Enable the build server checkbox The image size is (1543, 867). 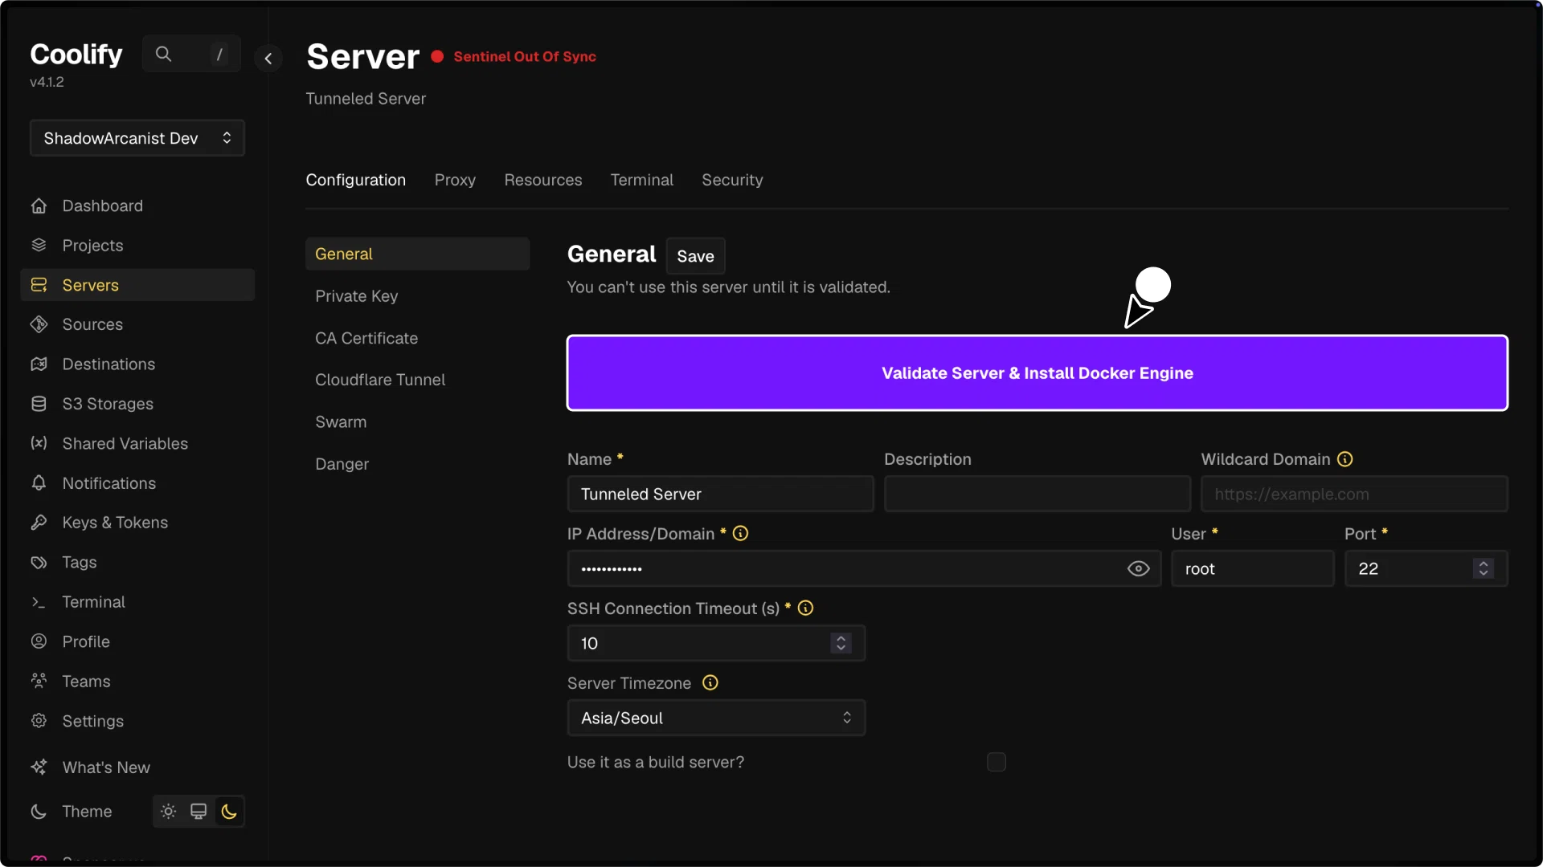(x=997, y=762)
